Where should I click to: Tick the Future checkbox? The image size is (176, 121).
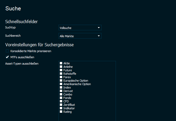pyautogui.click(x=61, y=70)
